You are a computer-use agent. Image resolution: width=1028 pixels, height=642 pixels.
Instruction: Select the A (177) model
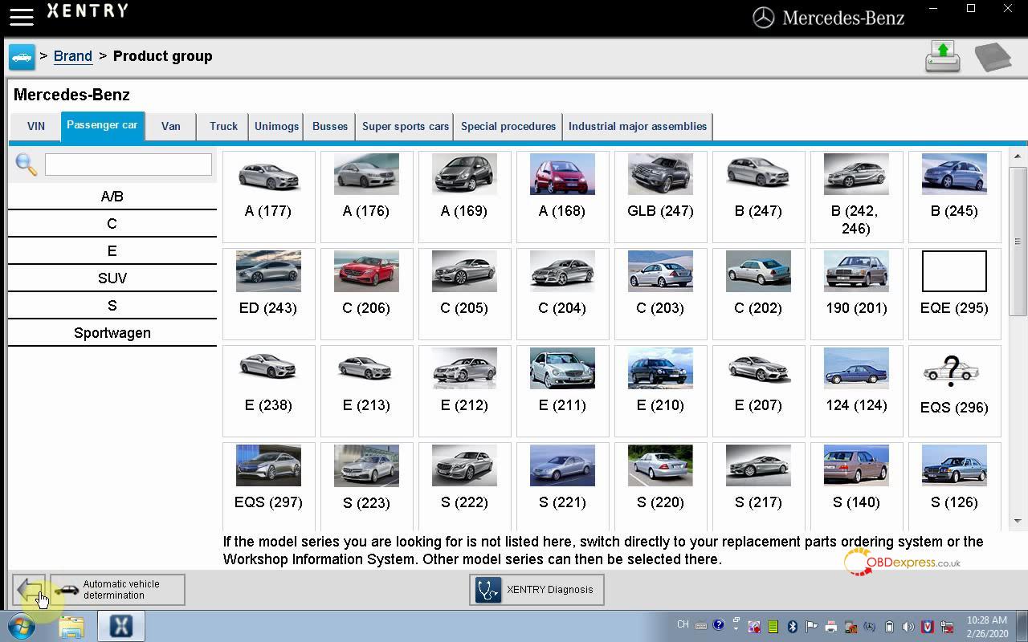(x=268, y=197)
